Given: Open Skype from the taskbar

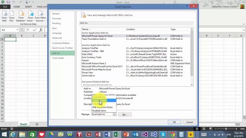Looking at the screenshot, I should (x=163, y=135).
